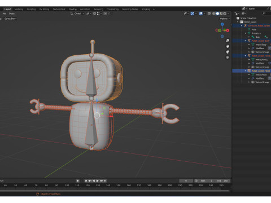Open the pivot point dropdown
The height and width of the screenshot is (203, 271).
[89, 14]
